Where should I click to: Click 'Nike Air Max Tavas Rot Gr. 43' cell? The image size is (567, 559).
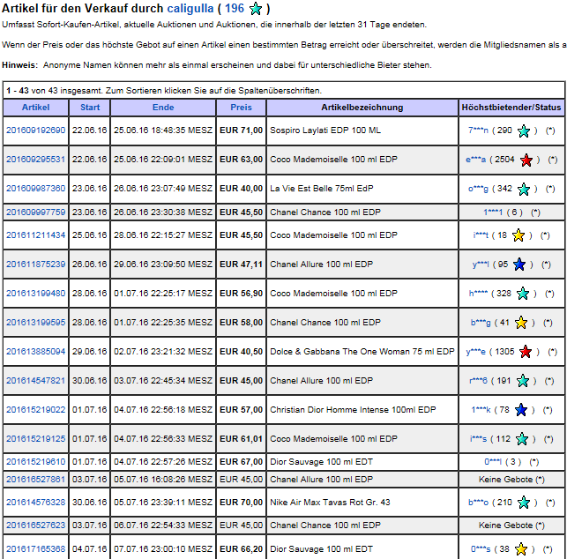pos(362,503)
